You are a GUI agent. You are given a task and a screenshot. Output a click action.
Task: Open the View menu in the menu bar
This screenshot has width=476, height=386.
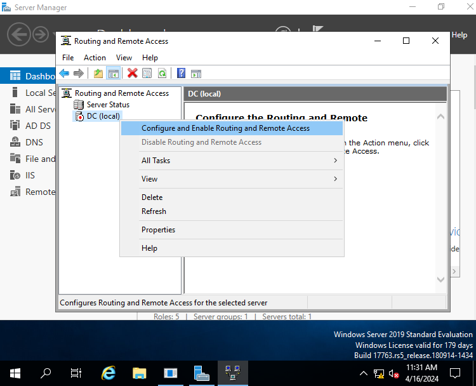pos(124,58)
